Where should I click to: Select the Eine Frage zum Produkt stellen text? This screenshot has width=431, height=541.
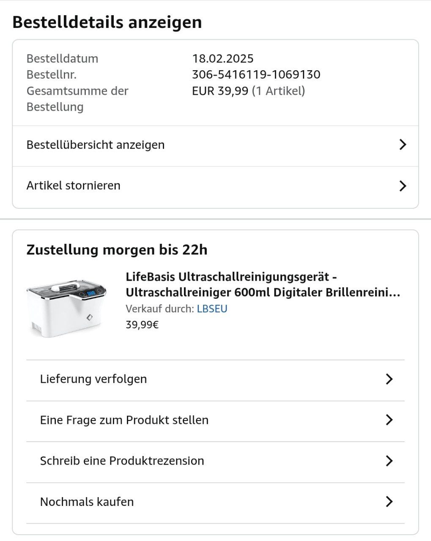click(124, 420)
